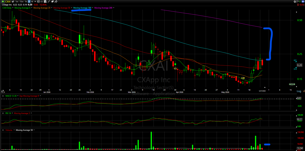
Task: Click the CXApp Inc name in header
Action: pos(7,5)
